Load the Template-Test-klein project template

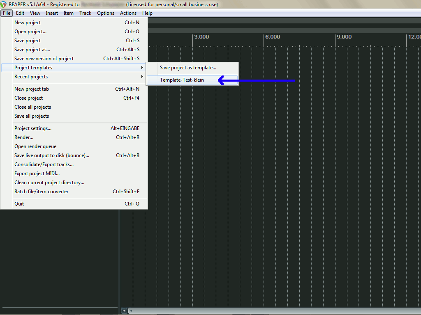coord(192,80)
